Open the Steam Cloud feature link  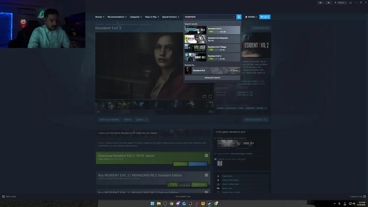click(x=227, y=188)
